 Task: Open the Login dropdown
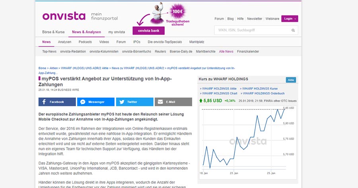point(290,19)
